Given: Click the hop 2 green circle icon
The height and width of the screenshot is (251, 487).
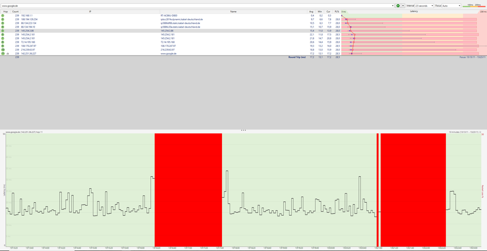Looking at the screenshot, I should coord(2,19).
